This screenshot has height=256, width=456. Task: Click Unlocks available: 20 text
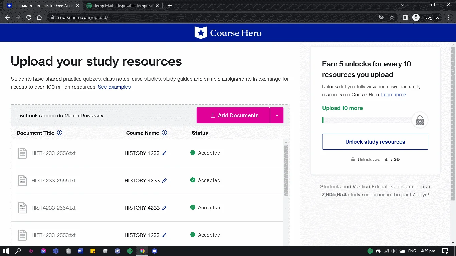pyautogui.click(x=379, y=159)
